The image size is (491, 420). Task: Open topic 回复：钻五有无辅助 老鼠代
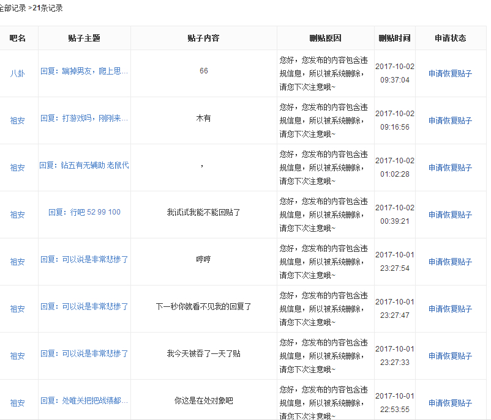click(84, 165)
